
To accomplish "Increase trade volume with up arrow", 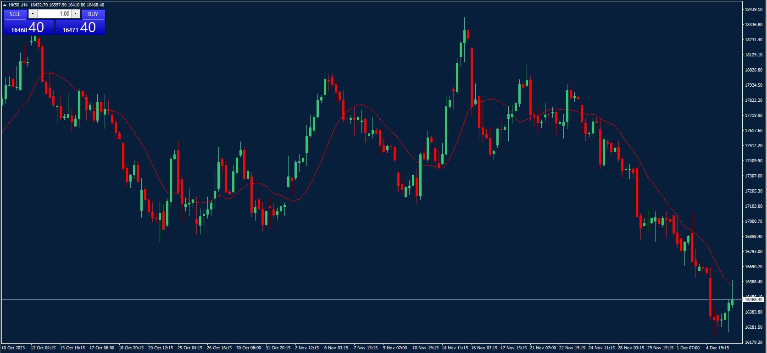I will [x=76, y=14].
